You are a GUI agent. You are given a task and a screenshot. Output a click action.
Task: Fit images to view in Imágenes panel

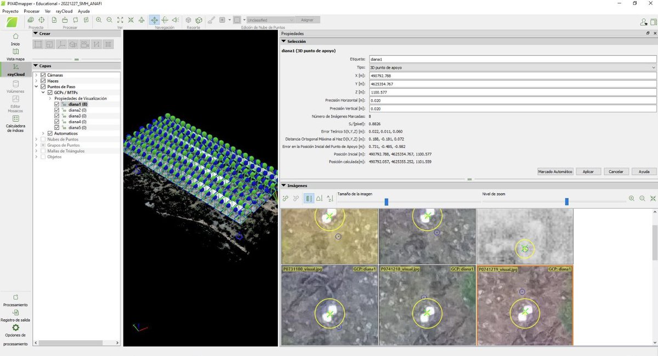pos(653,198)
